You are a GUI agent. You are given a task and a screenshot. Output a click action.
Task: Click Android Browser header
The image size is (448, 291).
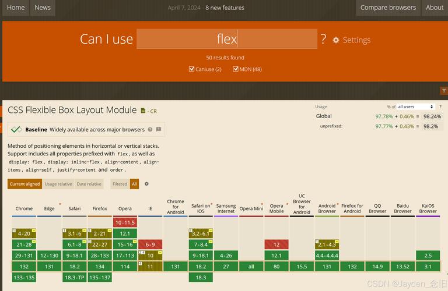pos(327,208)
